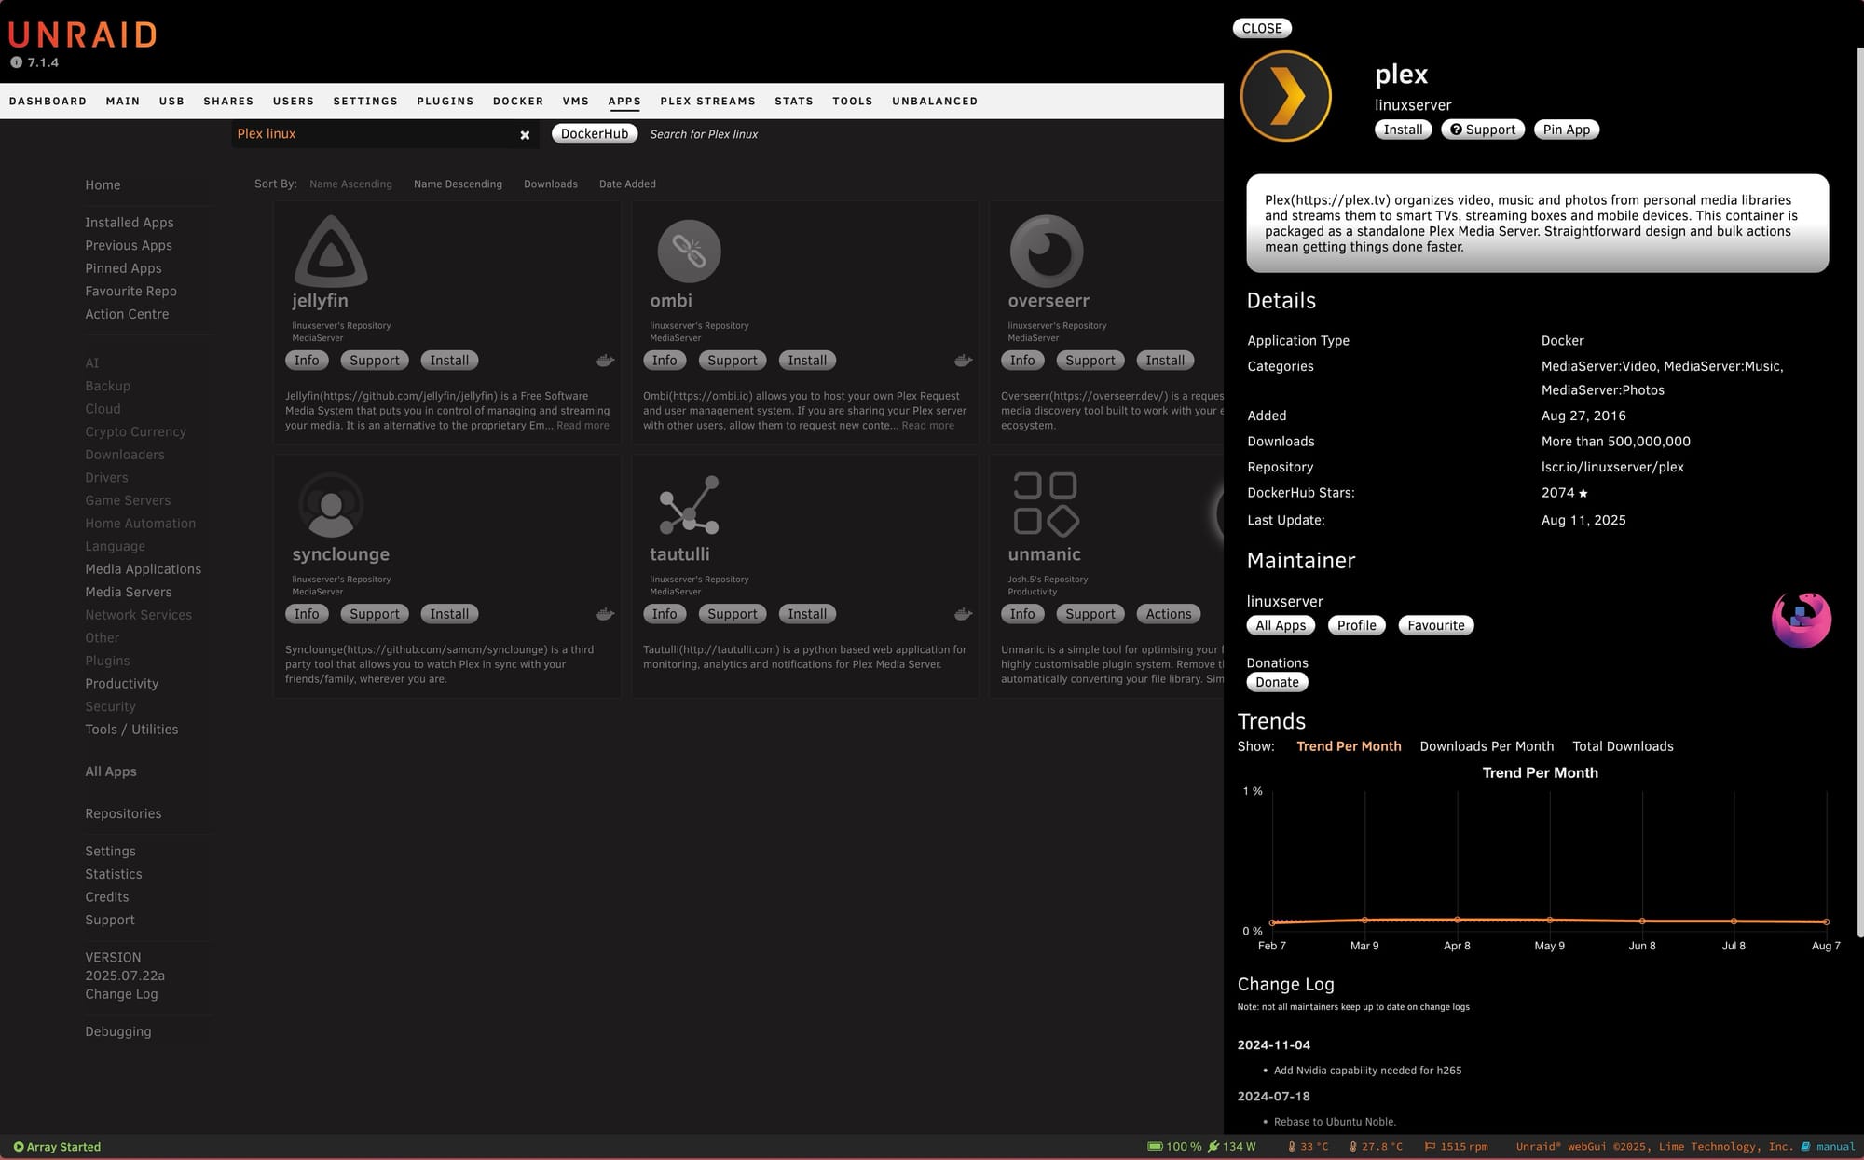
Task: Mark linuxserver as Favourite
Action: (x=1435, y=625)
